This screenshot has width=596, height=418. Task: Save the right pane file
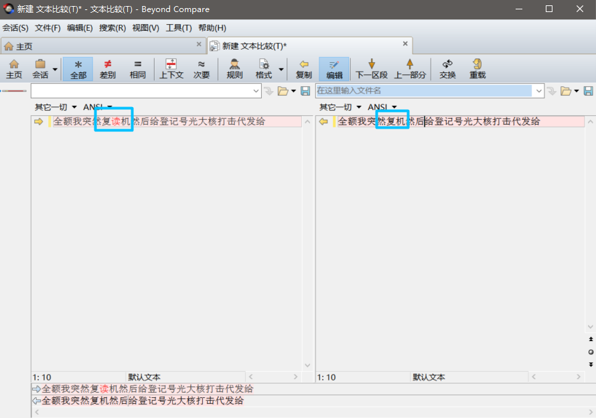589,91
